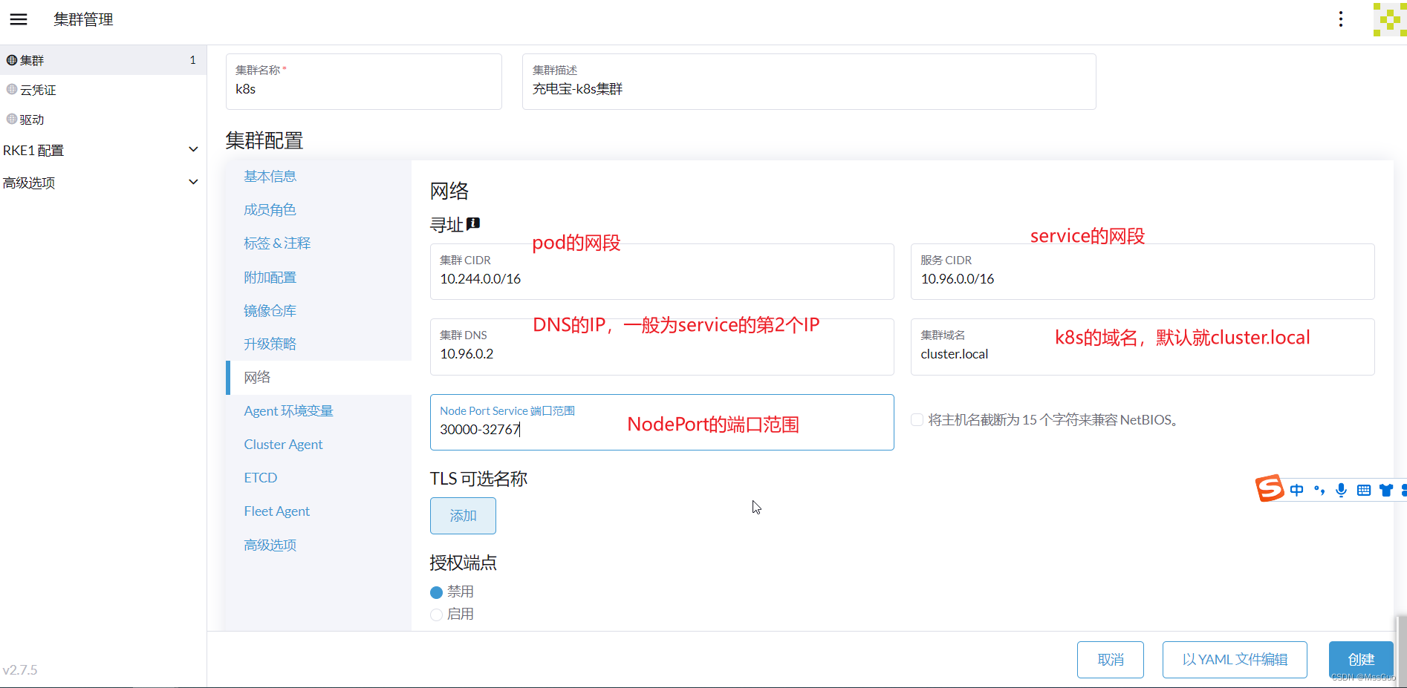Open the hamburger navigation menu
Image resolution: width=1407 pixels, height=688 pixels.
click(19, 19)
